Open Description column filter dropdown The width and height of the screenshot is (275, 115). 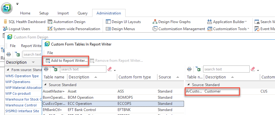[33, 62]
